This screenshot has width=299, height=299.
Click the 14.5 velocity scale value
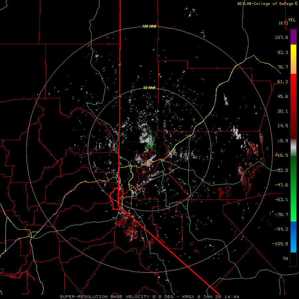tap(283, 126)
